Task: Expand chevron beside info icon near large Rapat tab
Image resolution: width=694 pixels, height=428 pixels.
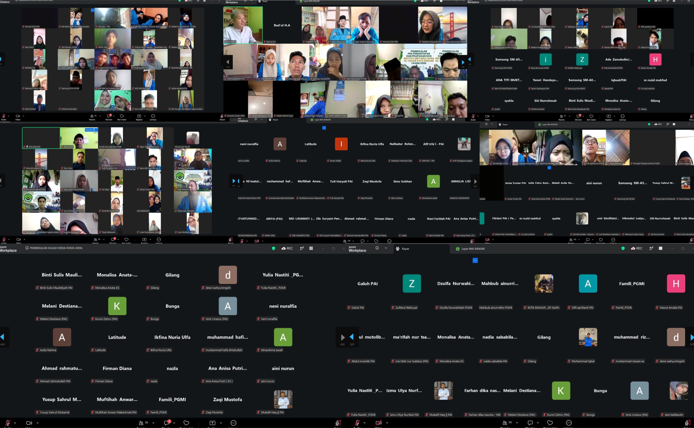Action: [385, 248]
